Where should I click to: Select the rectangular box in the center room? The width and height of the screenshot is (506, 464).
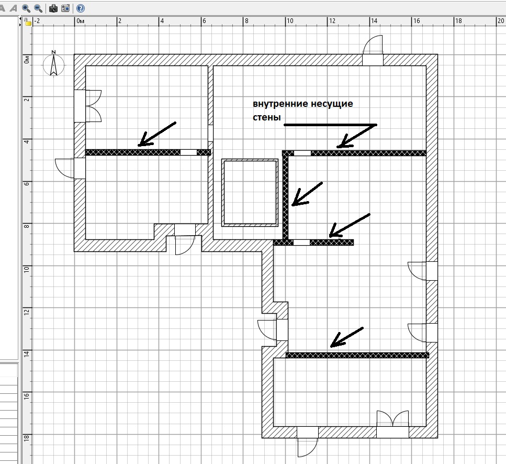[250, 192]
